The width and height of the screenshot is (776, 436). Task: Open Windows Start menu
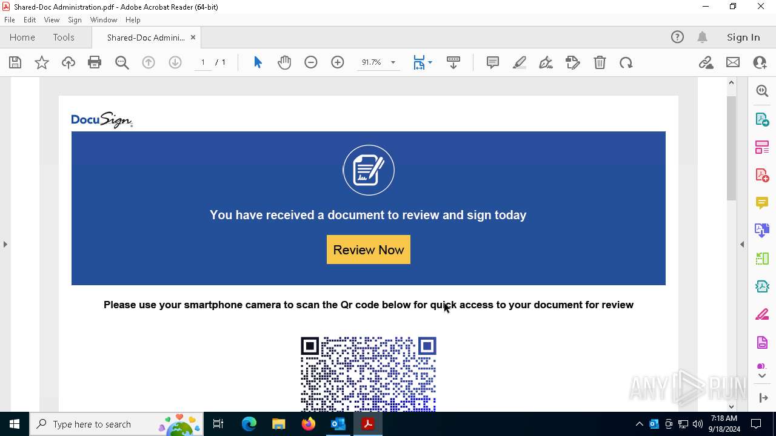15,424
